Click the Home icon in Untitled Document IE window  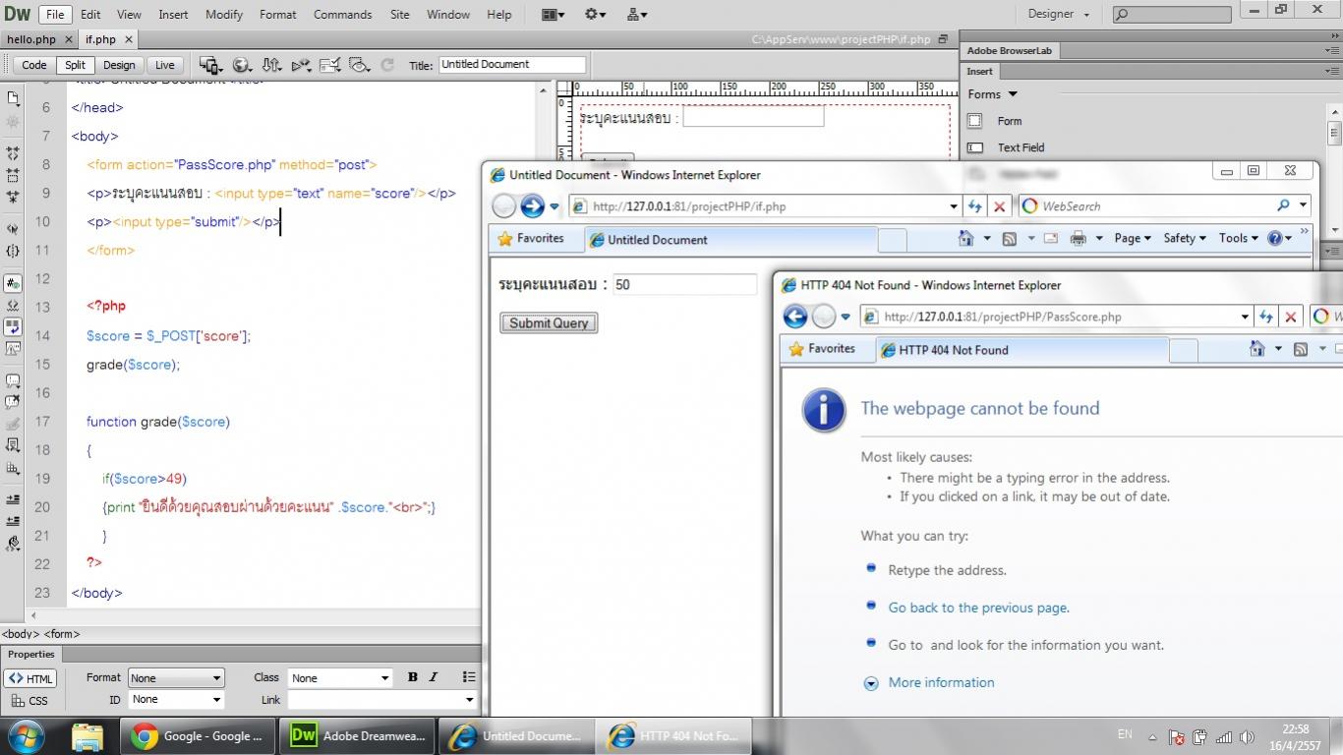pos(965,238)
